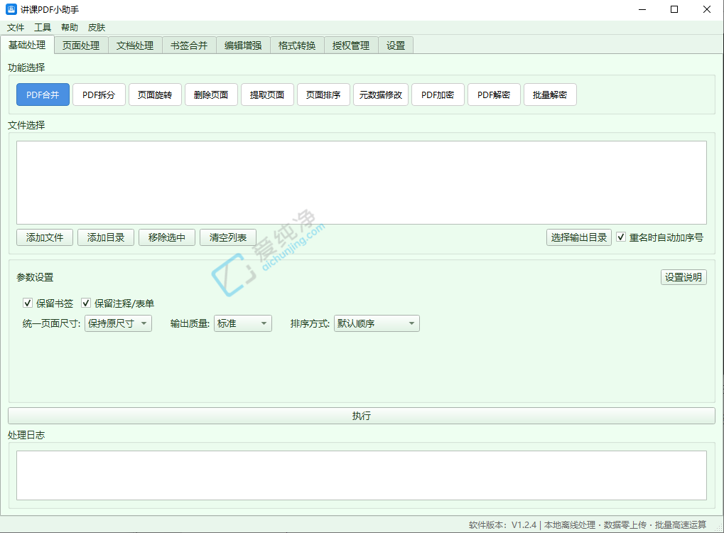Click the 清空列表 button
Viewport: 724px width, 533px height.
[228, 237]
